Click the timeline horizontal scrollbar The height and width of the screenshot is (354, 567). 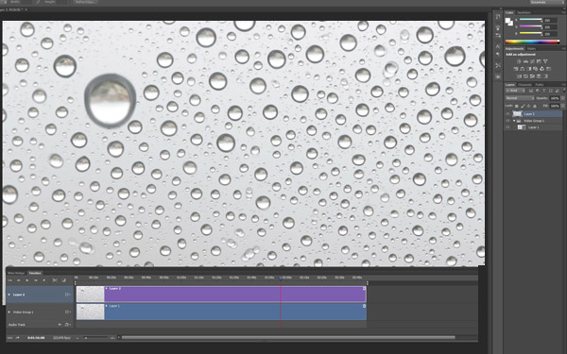pyautogui.click(x=288, y=338)
